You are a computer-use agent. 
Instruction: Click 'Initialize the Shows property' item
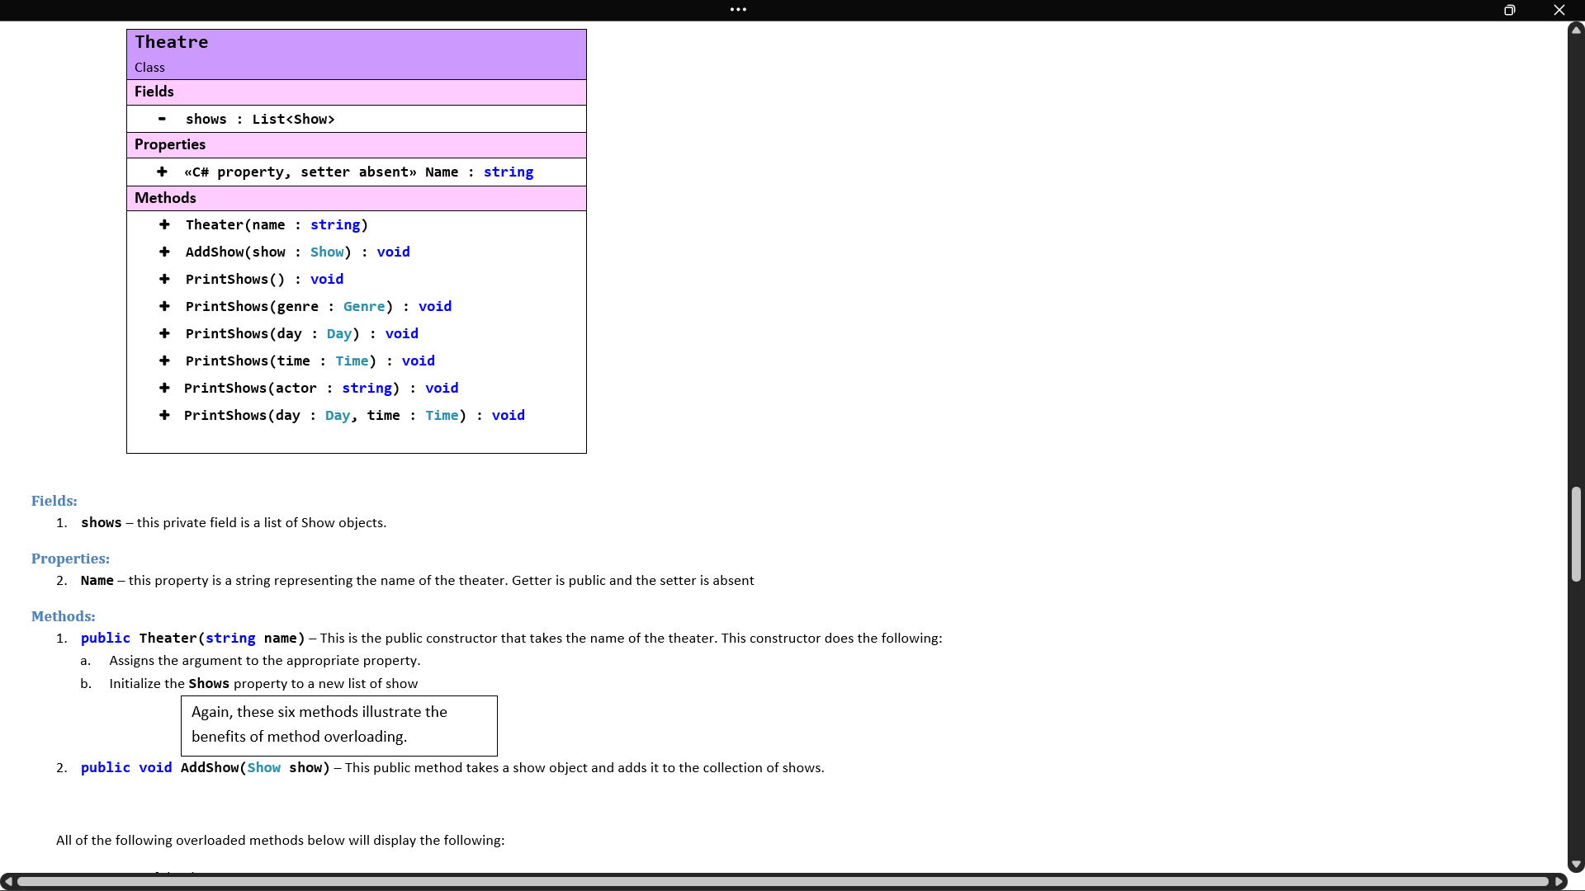pyautogui.click(x=263, y=683)
